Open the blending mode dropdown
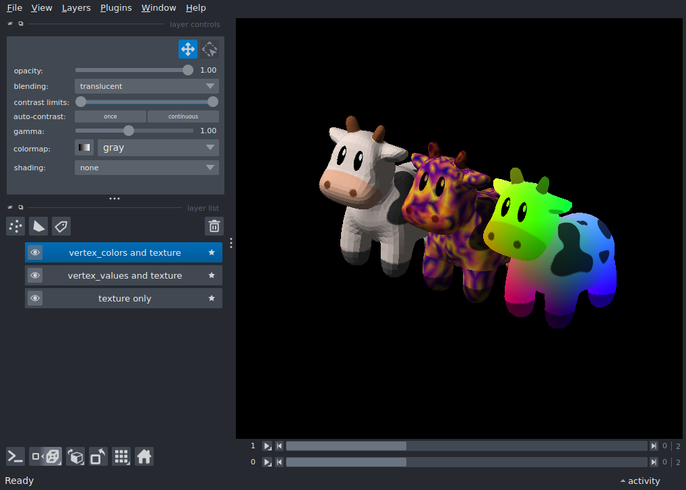The width and height of the screenshot is (686, 490). click(x=146, y=86)
